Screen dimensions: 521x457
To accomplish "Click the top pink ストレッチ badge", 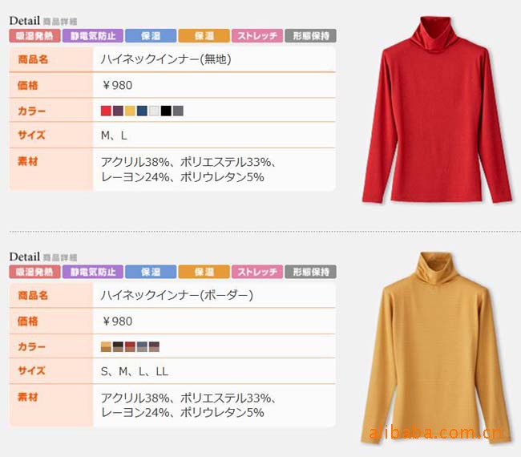I will tap(257, 36).
